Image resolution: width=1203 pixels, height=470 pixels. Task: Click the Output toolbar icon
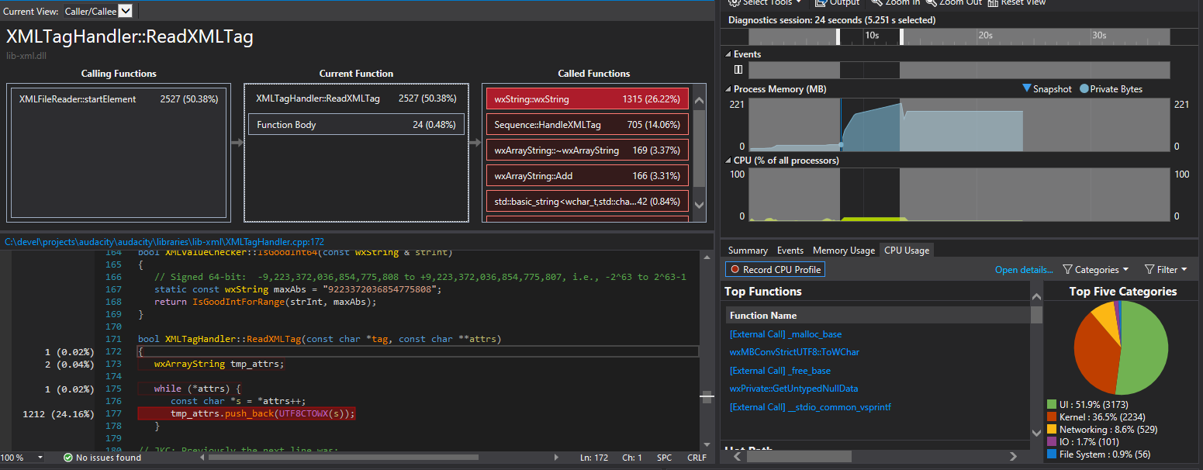[821, 2]
